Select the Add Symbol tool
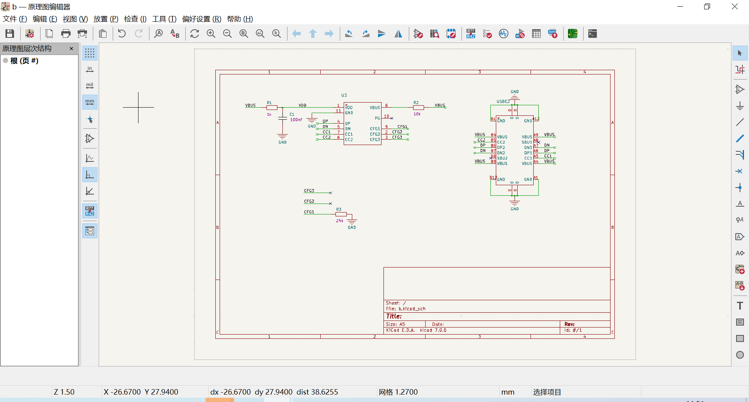The height and width of the screenshot is (402, 749). click(x=740, y=90)
